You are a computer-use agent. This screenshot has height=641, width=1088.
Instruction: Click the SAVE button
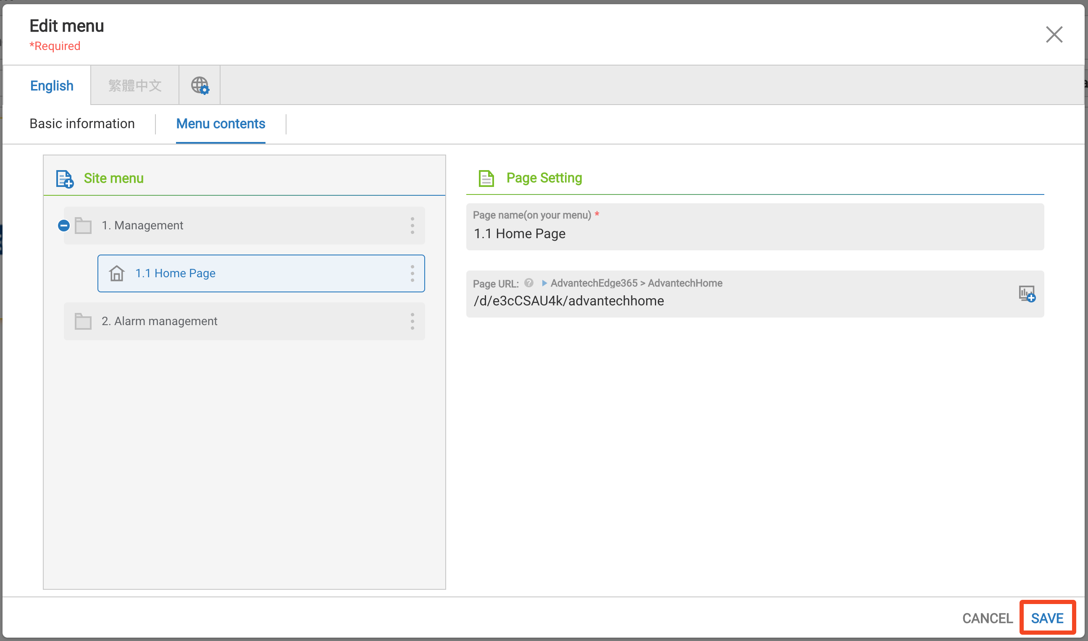point(1047,618)
